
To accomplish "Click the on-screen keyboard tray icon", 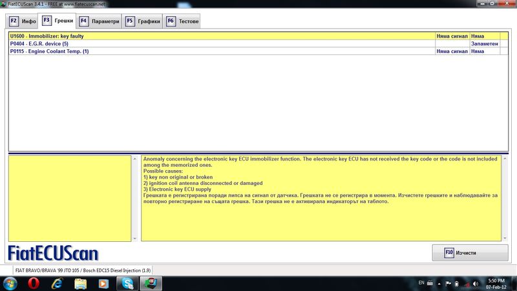I will [x=430, y=283].
